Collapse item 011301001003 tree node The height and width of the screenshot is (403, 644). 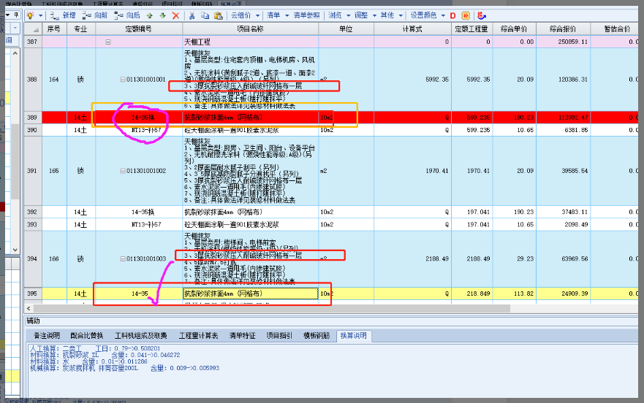123,258
